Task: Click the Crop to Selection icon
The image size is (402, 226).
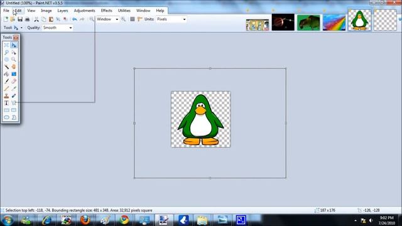Action: 58,19
